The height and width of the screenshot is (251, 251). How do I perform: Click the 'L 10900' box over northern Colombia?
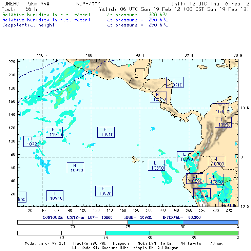click(x=220, y=109)
